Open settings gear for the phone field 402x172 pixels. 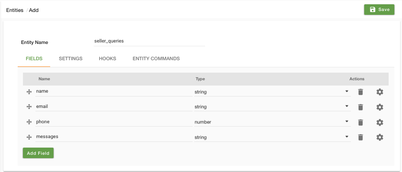tap(380, 122)
